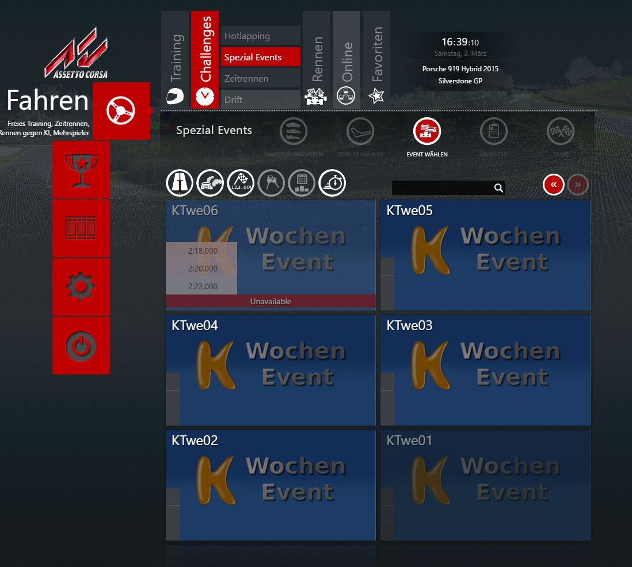632x567 pixels.
Task: Click the Silverstone GP track label
Action: tap(460, 81)
